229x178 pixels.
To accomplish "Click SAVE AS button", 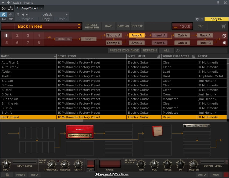I will (123, 26).
